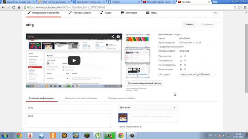This screenshot has height=139, width=248.
Task: Select the Основная информация tab
Action: (x=41, y=98)
